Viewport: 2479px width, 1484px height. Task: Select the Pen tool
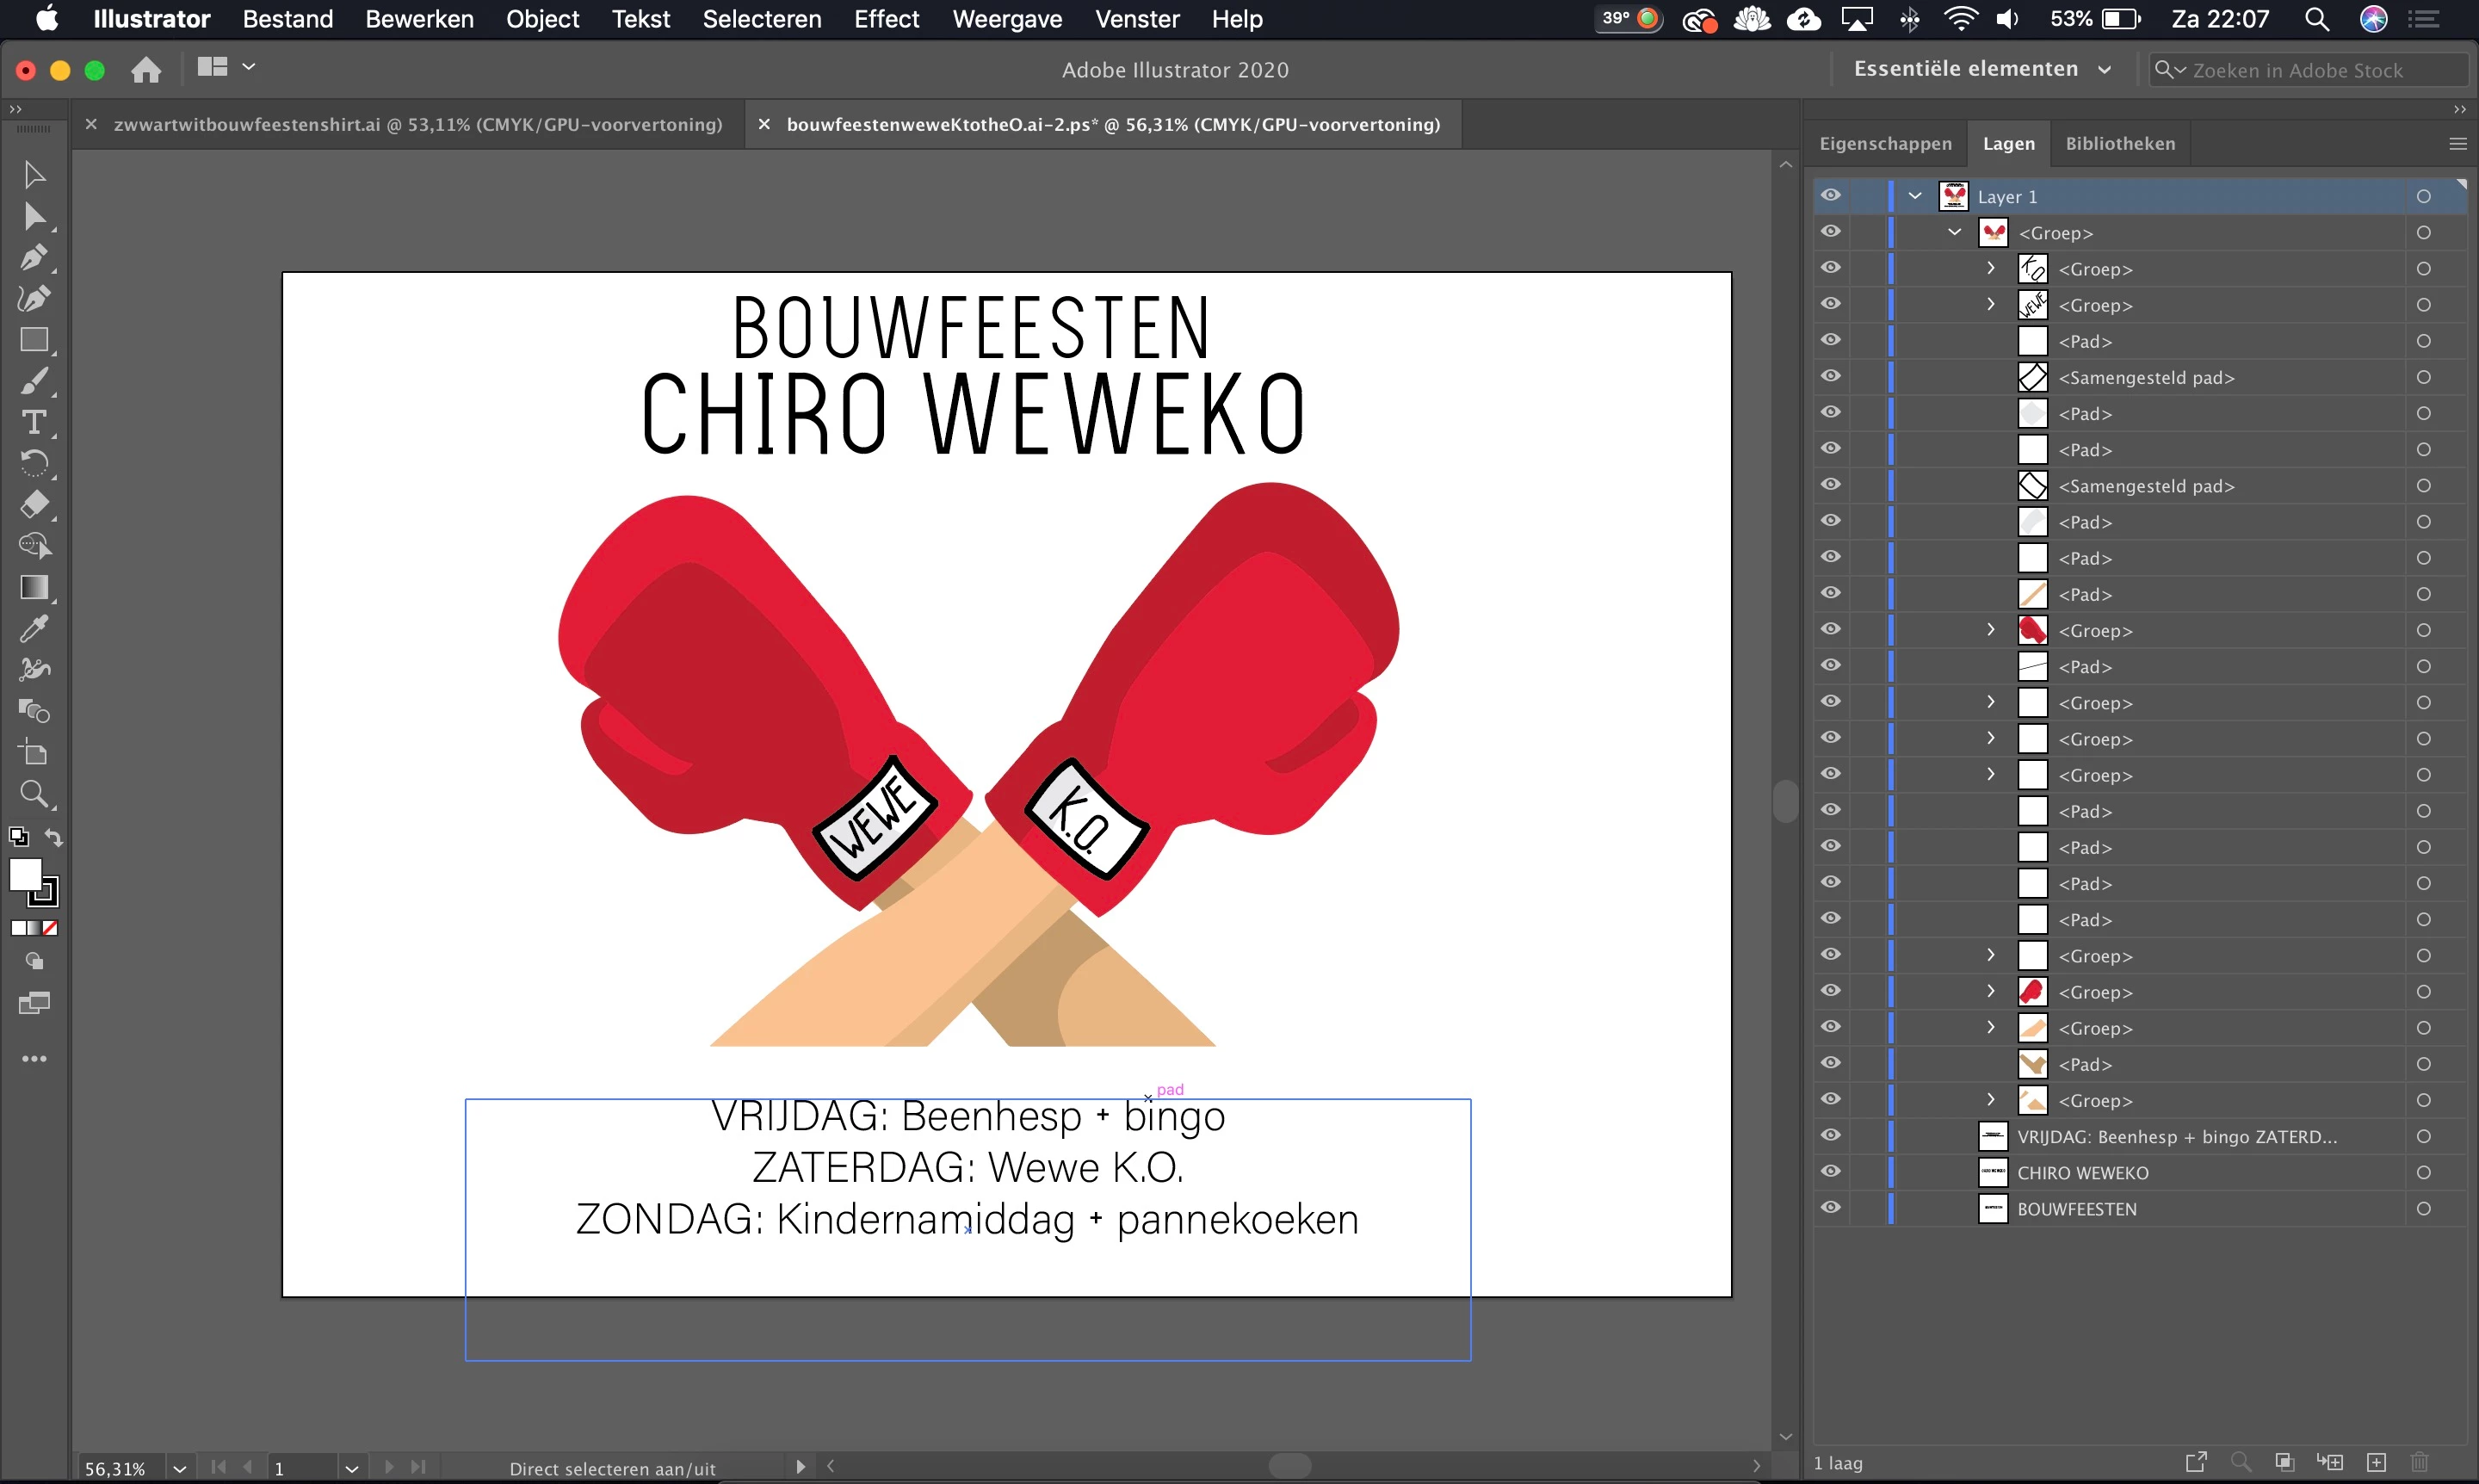pyautogui.click(x=33, y=257)
